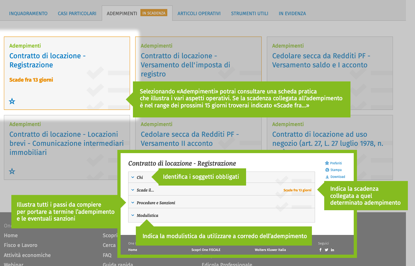The width and height of the screenshot is (415, 266).
Task: Open the Facebook icon in the footer
Action: (x=320, y=250)
